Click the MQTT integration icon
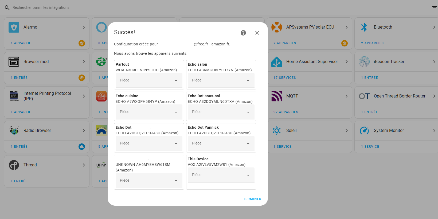Screen dimensions: 438x219 pos(277,96)
